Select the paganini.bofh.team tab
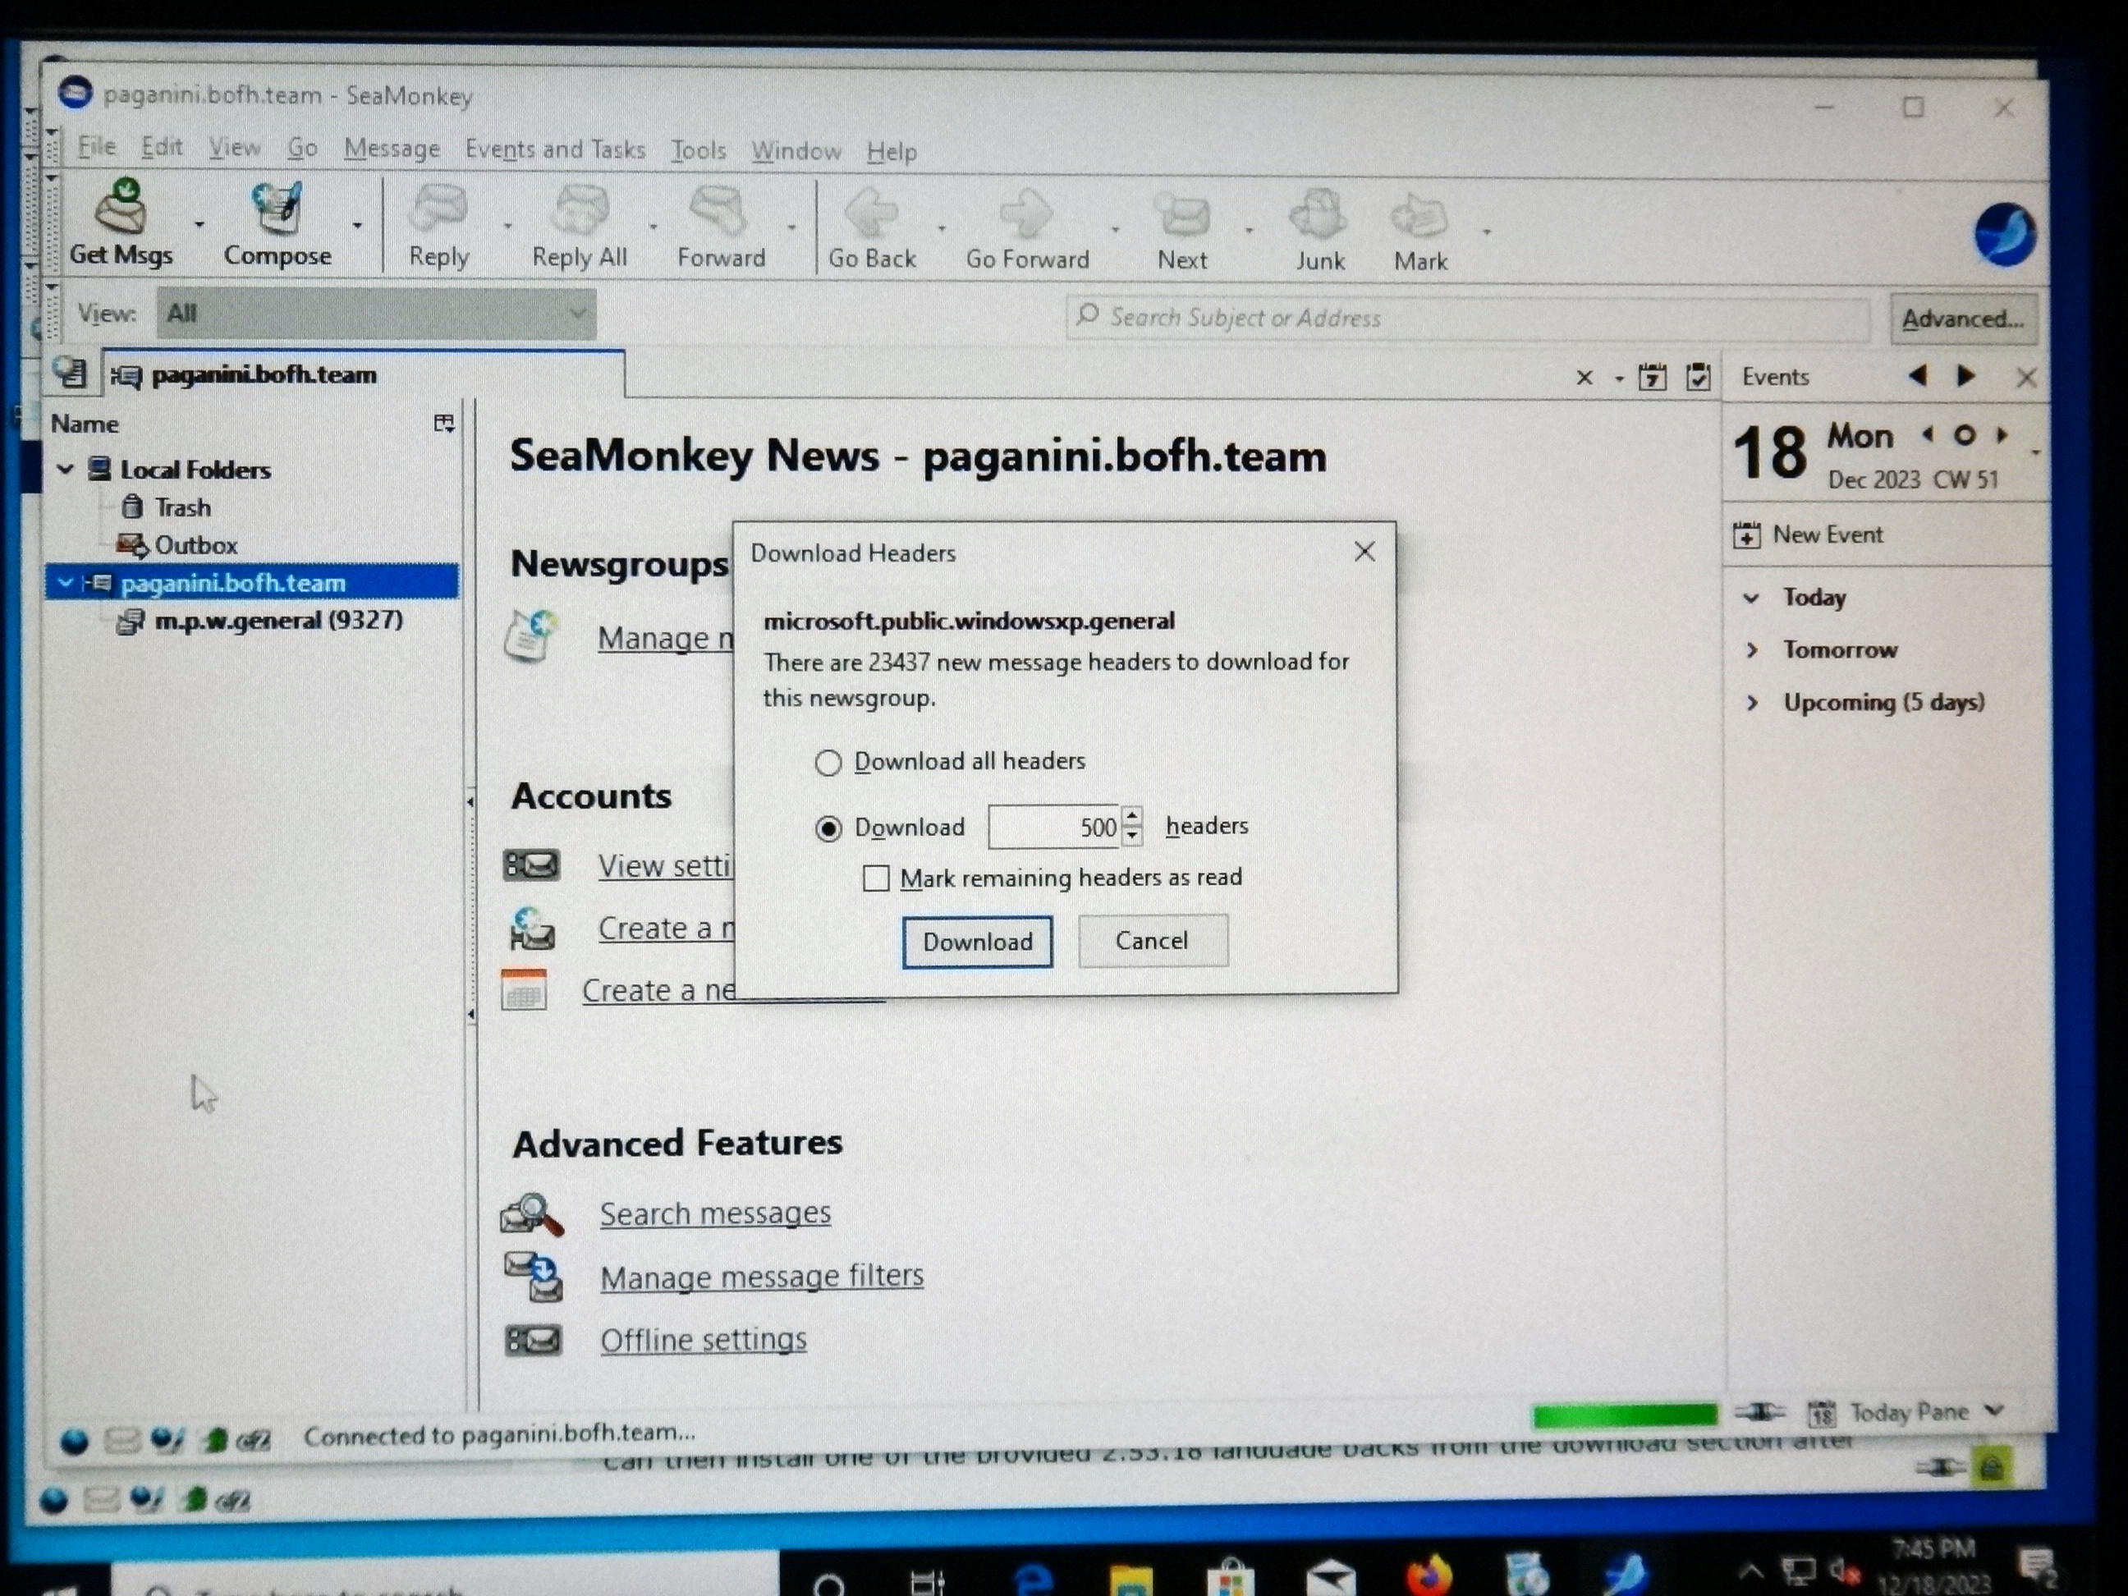 (365, 374)
